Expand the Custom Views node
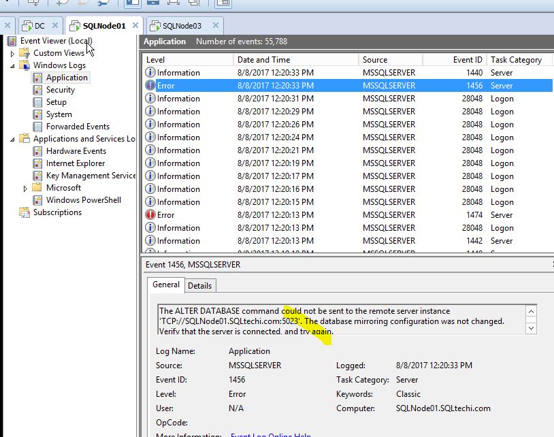 (x=13, y=52)
